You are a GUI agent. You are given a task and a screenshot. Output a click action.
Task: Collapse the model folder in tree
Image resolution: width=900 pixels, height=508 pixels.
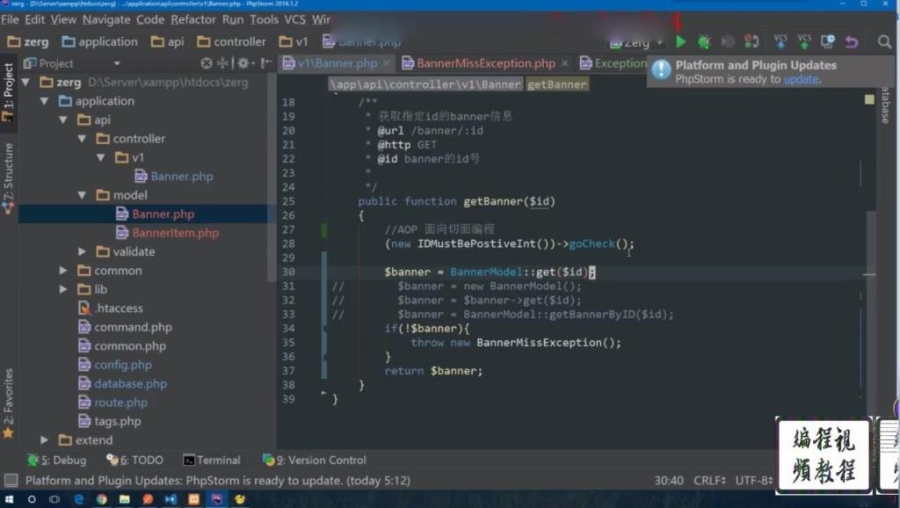(x=82, y=195)
